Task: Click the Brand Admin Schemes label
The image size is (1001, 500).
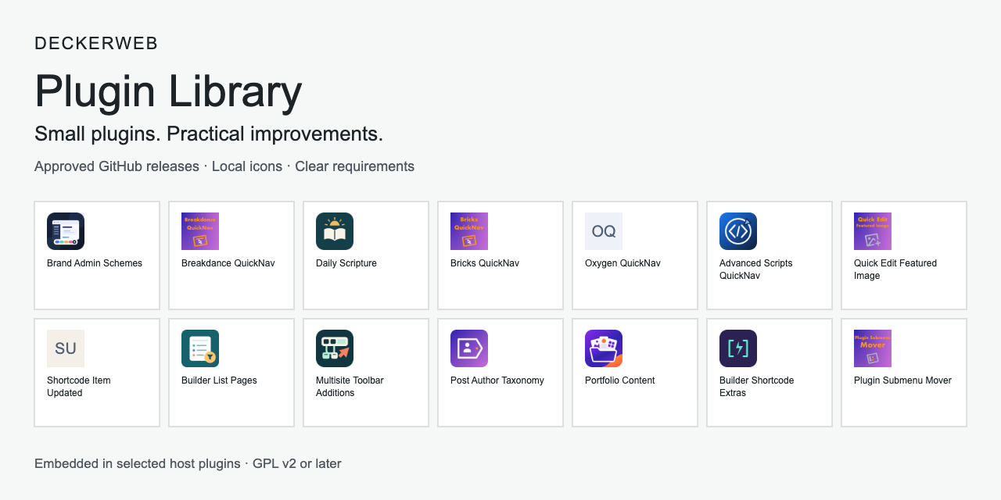Action: pos(95,263)
